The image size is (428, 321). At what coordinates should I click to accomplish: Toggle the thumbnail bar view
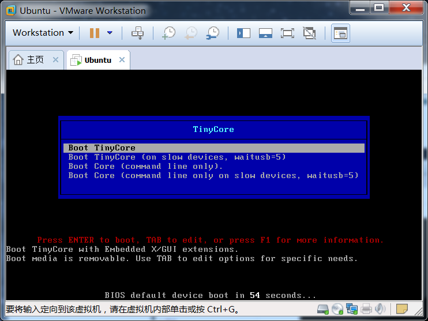tap(265, 33)
